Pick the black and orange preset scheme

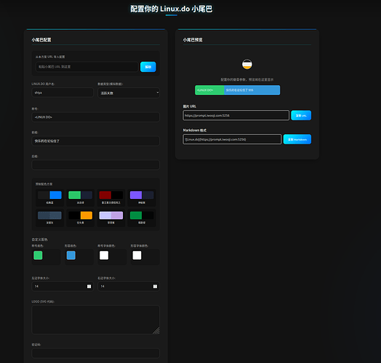point(81,218)
